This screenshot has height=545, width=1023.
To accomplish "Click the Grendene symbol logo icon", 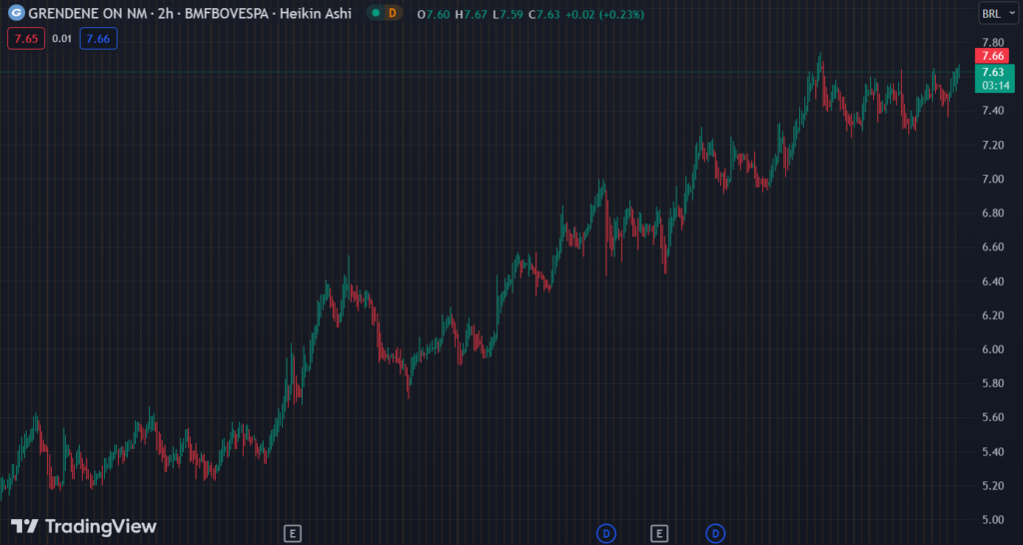I will [16, 13].
